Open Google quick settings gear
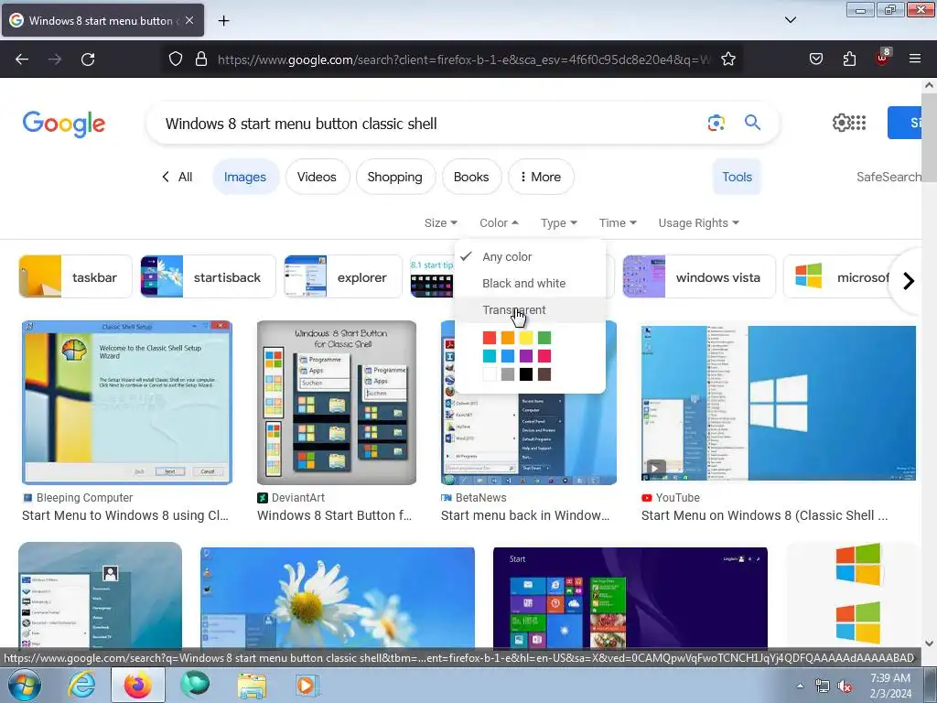Viewport: 937px width, 703px height. (841, 124)
